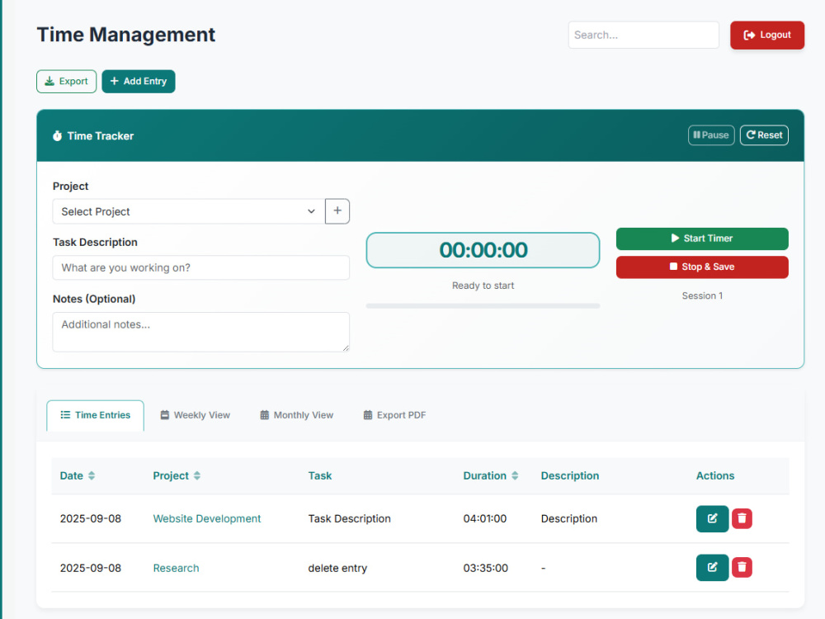Click the 'Task Description' cell in table

click(x=349, y=518)
